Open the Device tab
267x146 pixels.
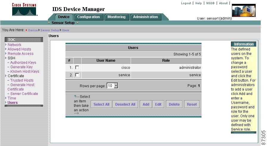coord(64,17)
